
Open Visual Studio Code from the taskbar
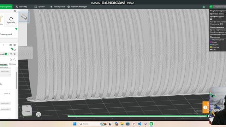pos(139,124)
